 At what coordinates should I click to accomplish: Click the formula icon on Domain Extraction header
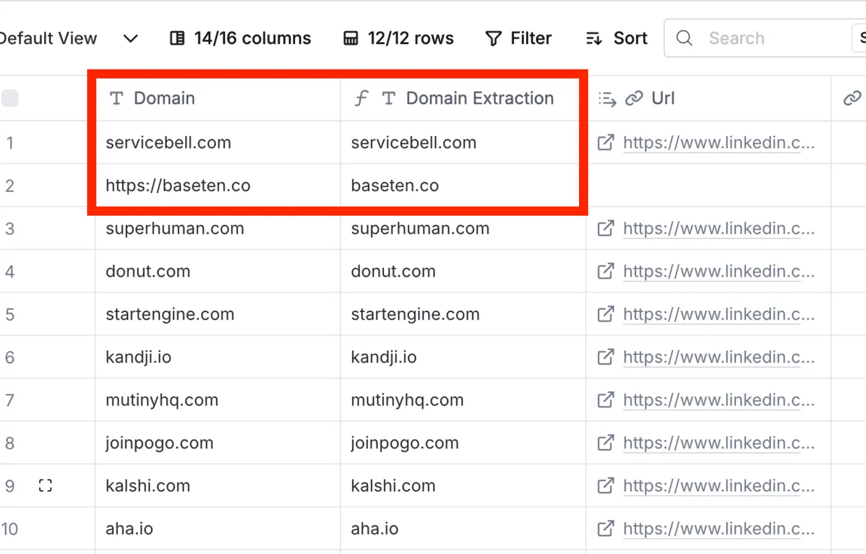pos(361,98)
